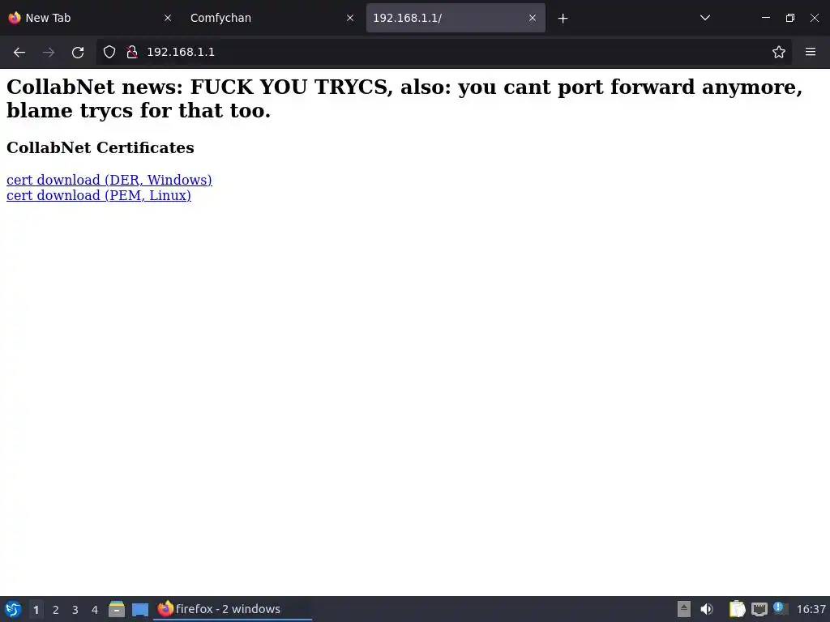Click the CollabNet Certificates heading
The width and height of the screenshot is (830, 622).
pyautogui.click(x=100, y=147)
